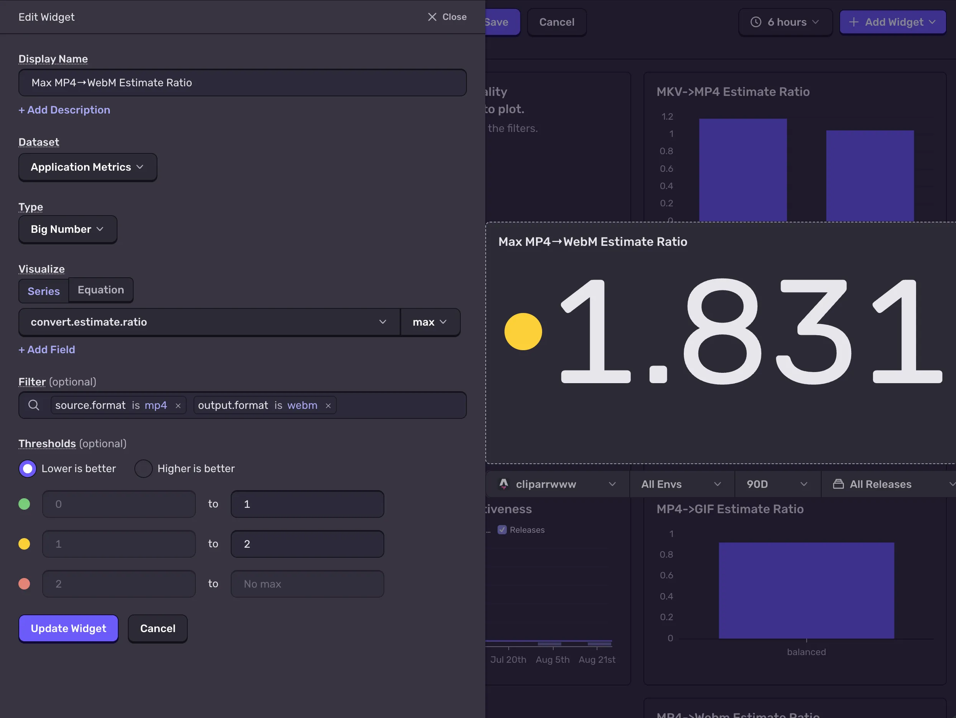The height and width of the screenshot is (718, 956).
Task: Click the Dataset label
Action: [39, 142]
